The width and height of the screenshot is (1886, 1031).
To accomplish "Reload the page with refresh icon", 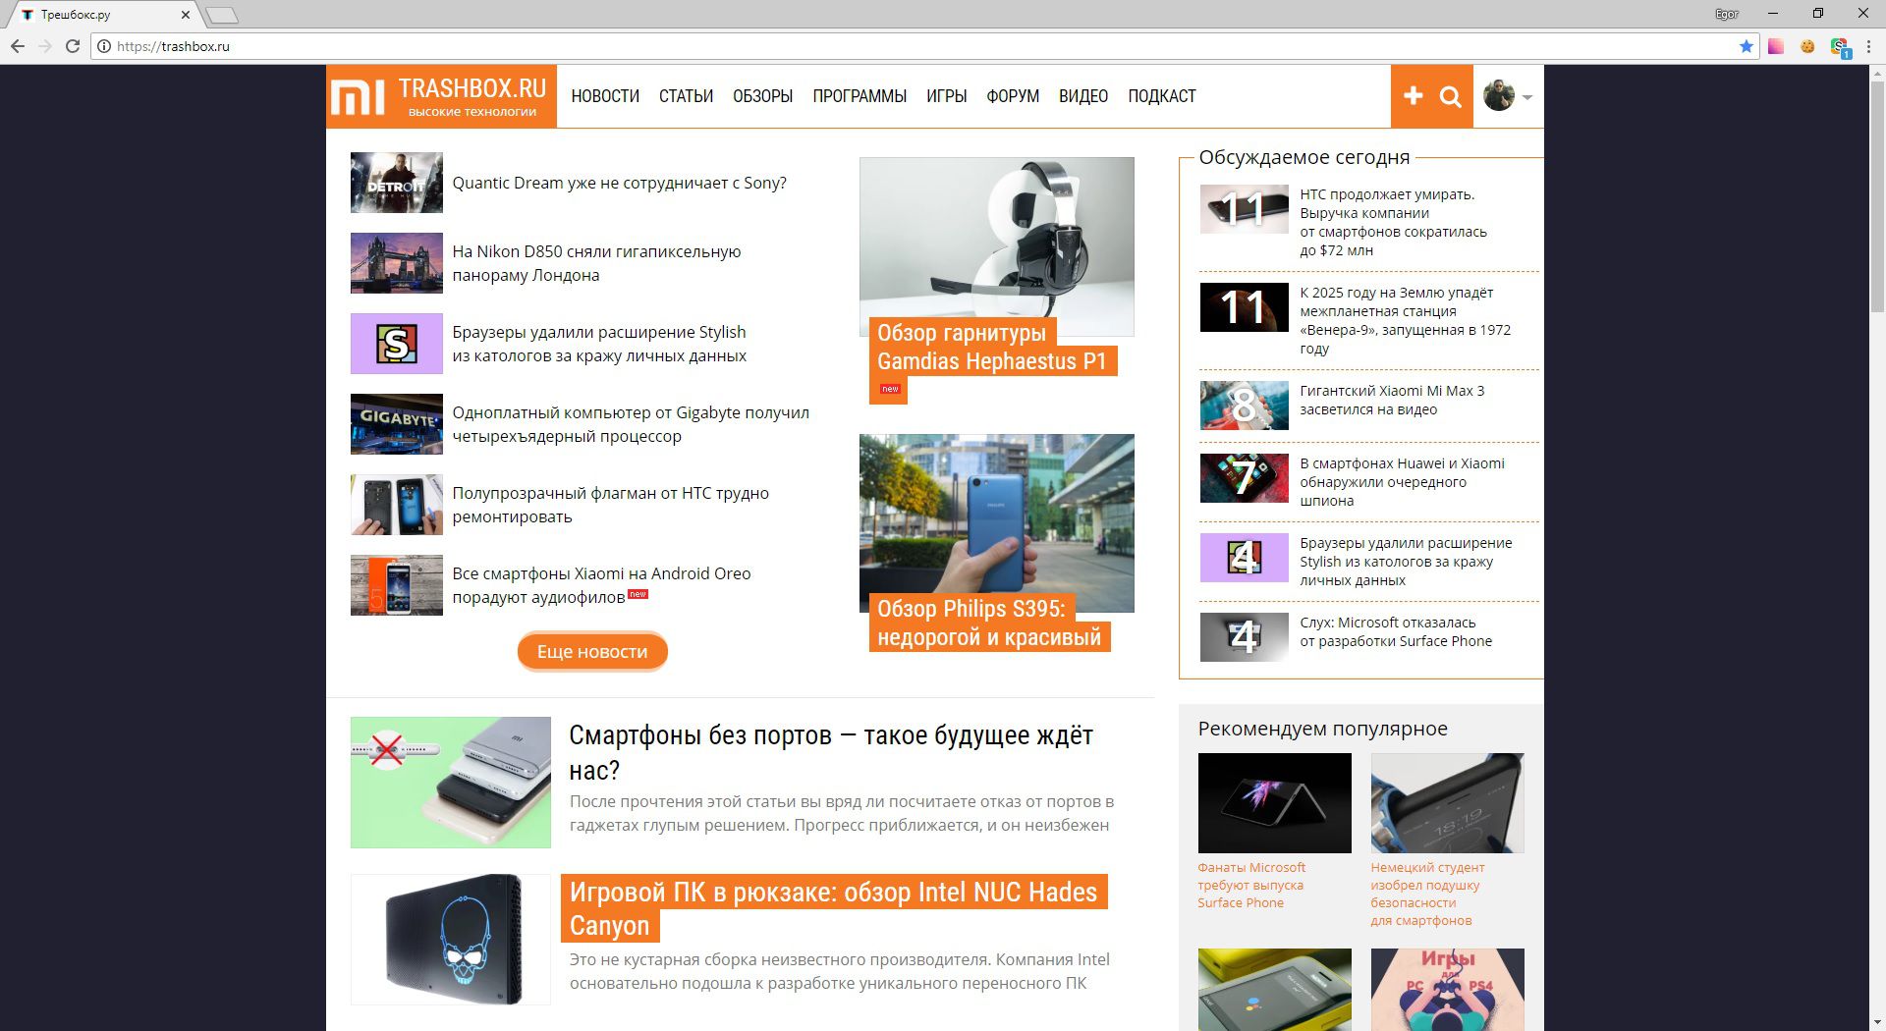I will coord(73,46).
